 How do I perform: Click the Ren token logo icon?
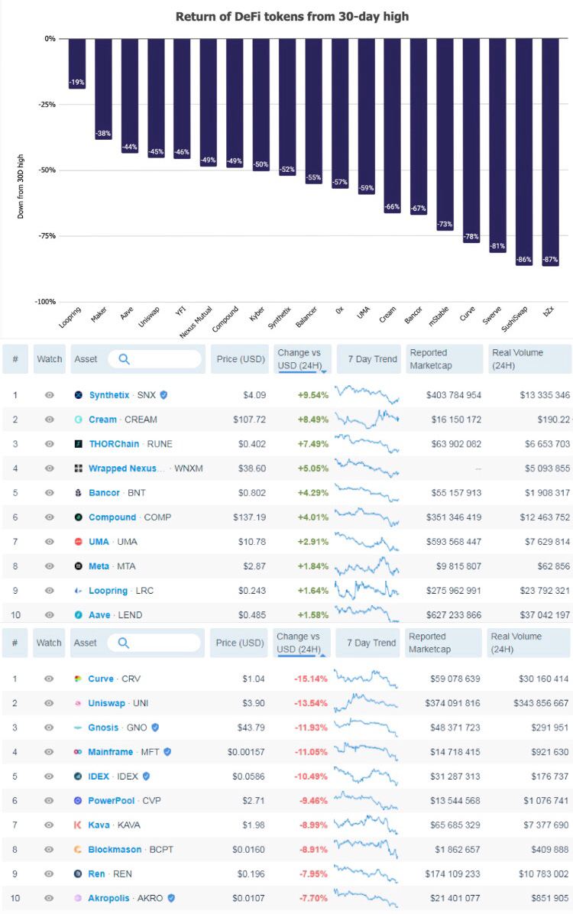pos(78,874)
